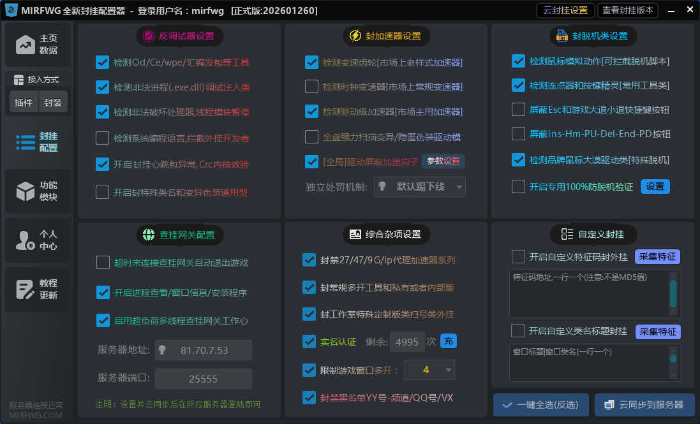
Task: Disable 检测变速齿轮 detection
Action: click(311, 62)
